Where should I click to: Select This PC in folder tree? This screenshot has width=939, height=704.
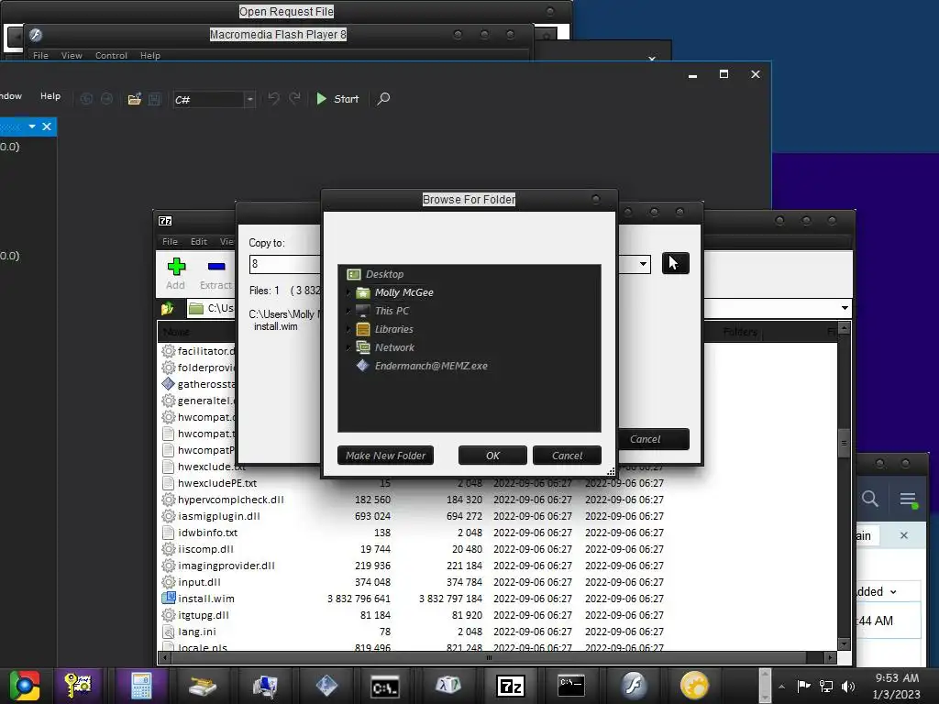pyautogui.click(x=392, y=311)
